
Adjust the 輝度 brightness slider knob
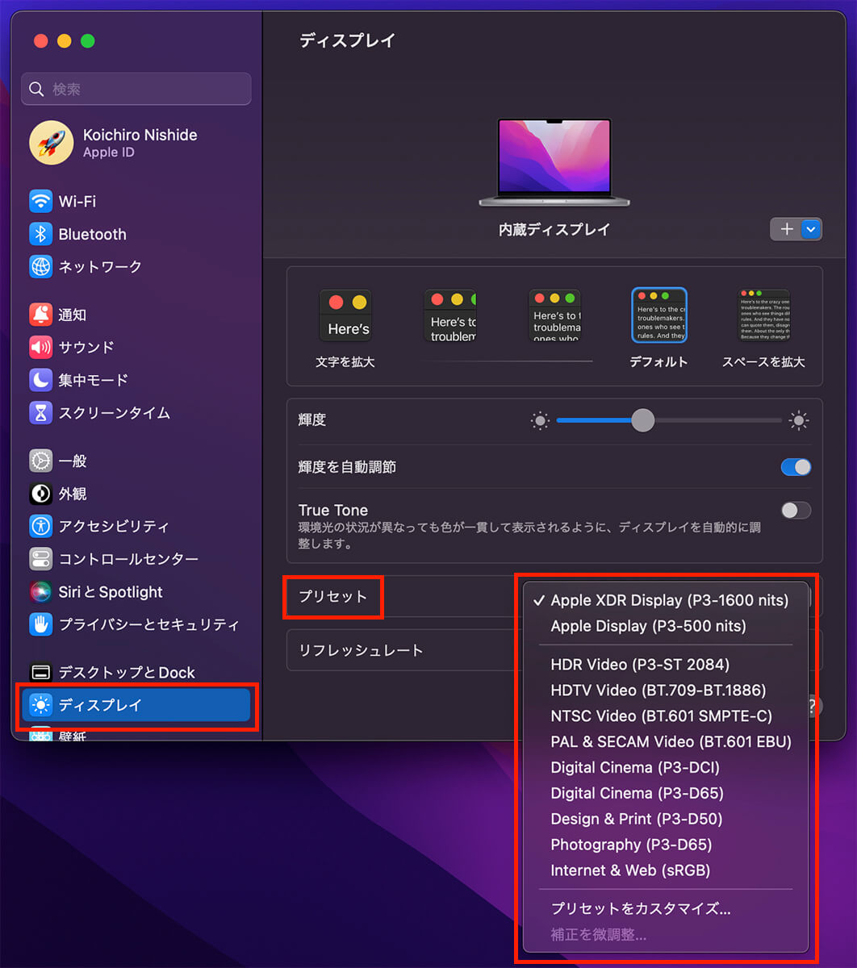(642, 420)
